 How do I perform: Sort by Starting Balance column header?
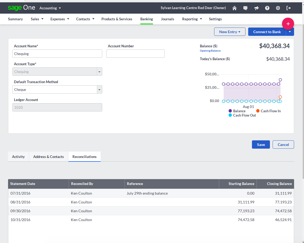click(x=238, y=184)
